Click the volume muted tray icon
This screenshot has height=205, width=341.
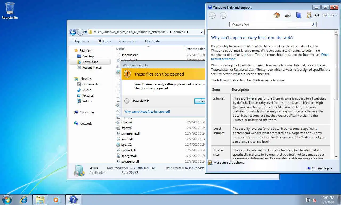tap(314, 200)
